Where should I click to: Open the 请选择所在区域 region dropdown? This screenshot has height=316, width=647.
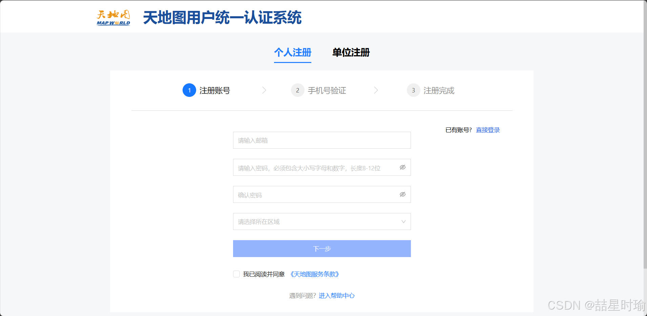tap(322, 222)
